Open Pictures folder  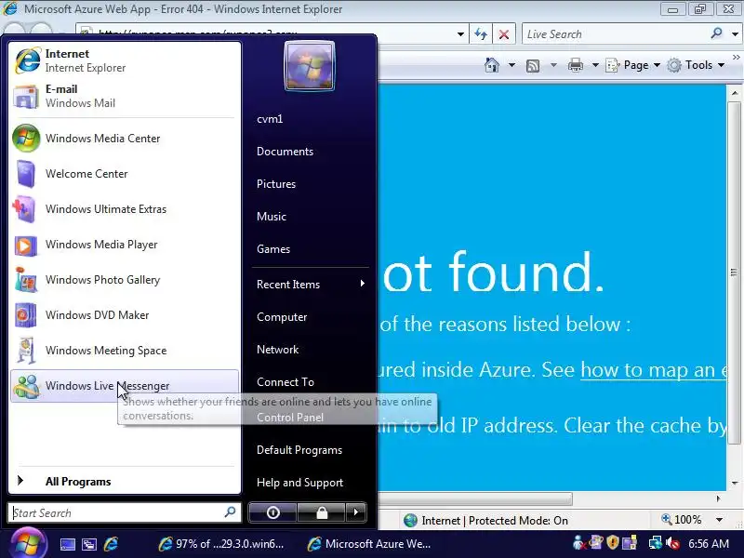pyautogui.click(x=276, y=184)
